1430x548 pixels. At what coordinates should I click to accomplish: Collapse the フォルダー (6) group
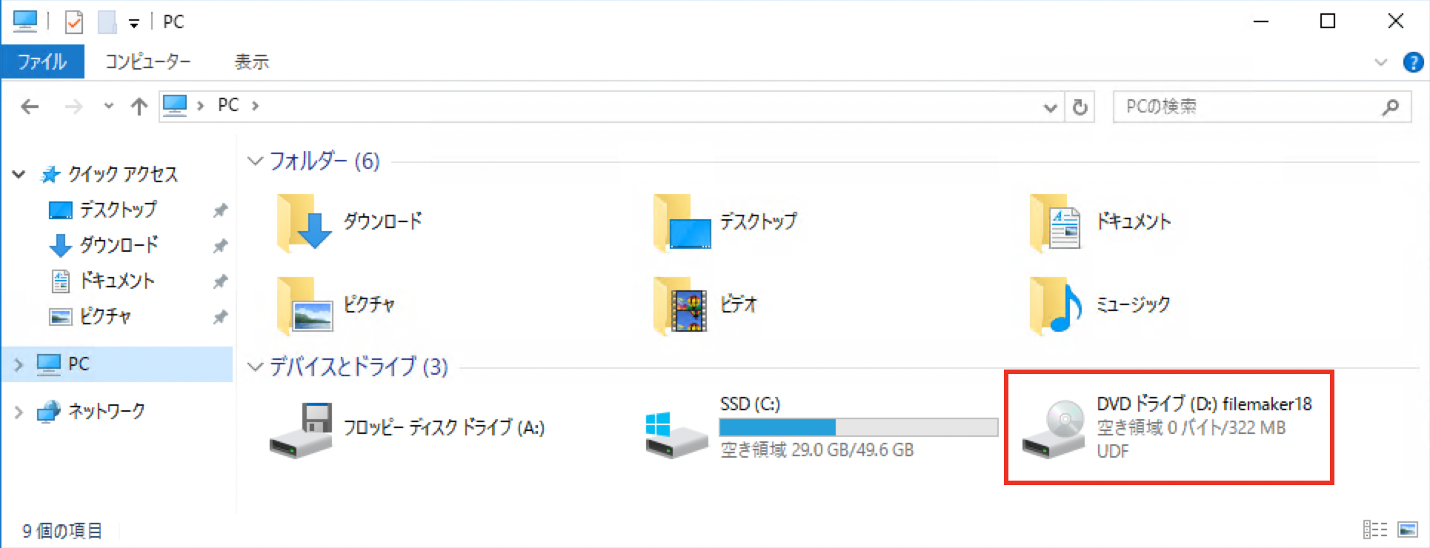pos(255,161)
